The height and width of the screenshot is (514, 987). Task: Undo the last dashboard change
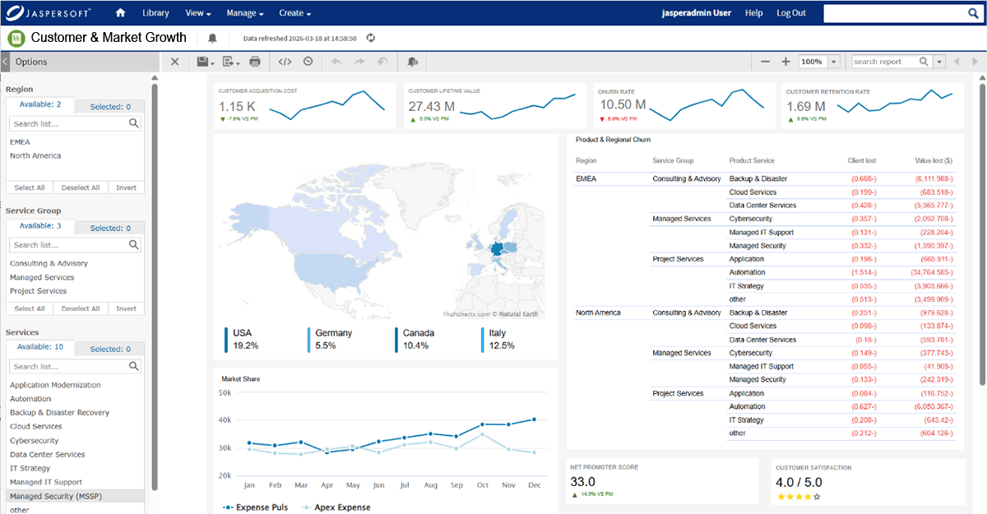click(x=336, y=61)
